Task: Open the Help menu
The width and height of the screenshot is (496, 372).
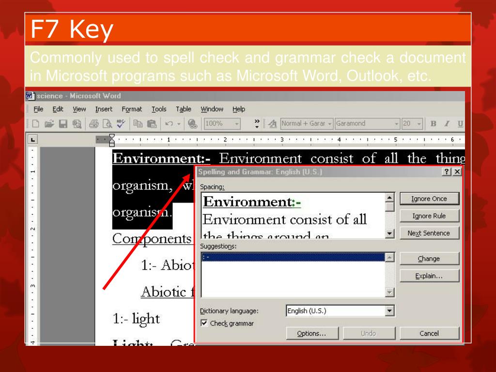Action: 239,109
